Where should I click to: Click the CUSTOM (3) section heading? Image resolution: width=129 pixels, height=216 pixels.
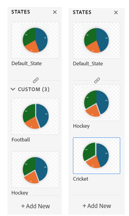[34, 89]
